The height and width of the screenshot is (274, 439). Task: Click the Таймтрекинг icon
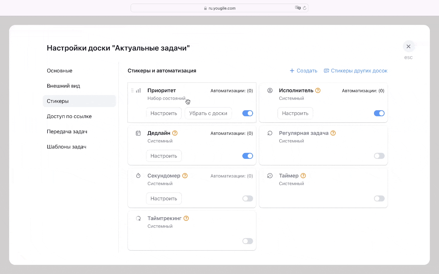pos(138,218)
